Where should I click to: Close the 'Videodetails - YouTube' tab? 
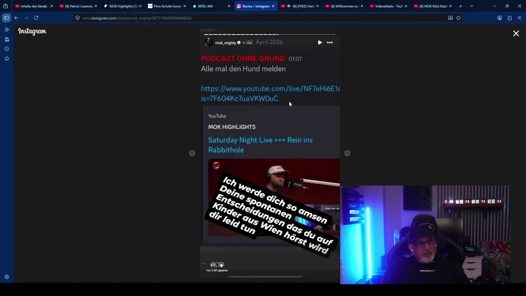click(x=406, y=6)
